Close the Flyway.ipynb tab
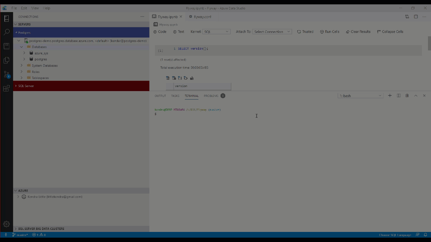 tap(181, 16)
